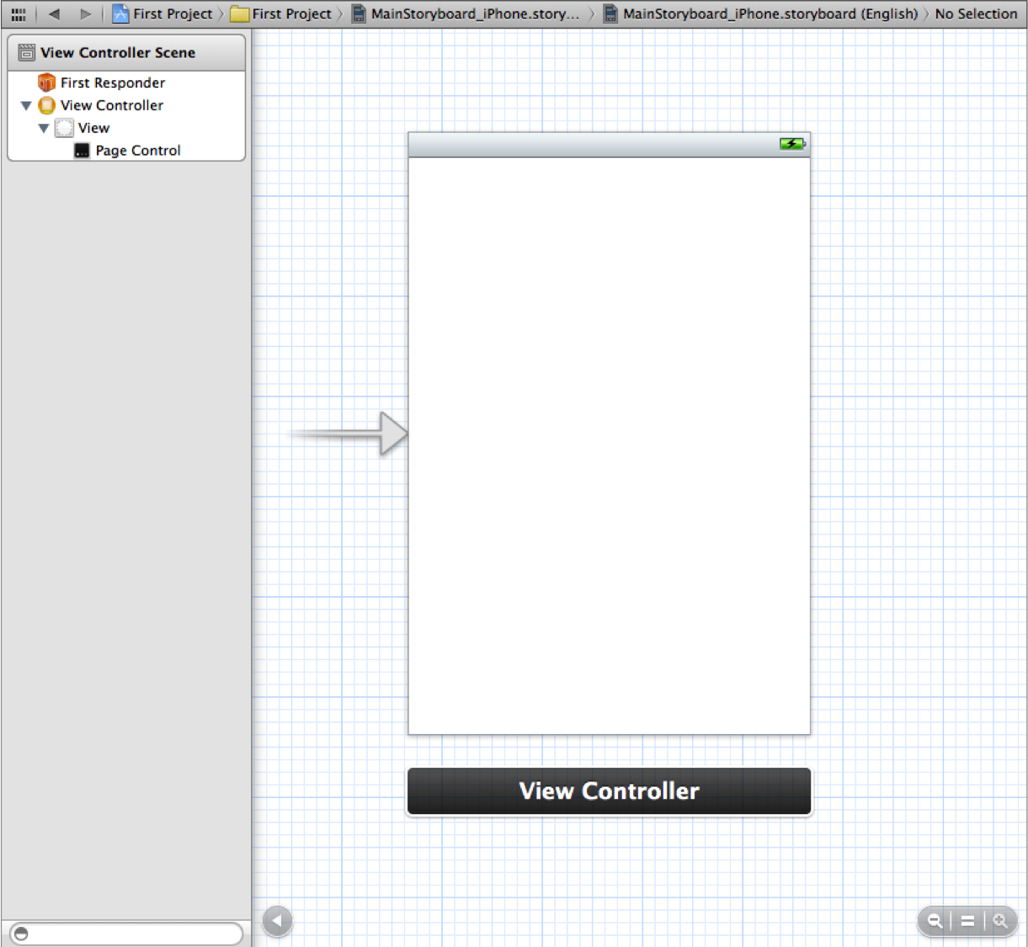Hide the document outline panel
This screenshot has height=947, width=1028.
277,921
